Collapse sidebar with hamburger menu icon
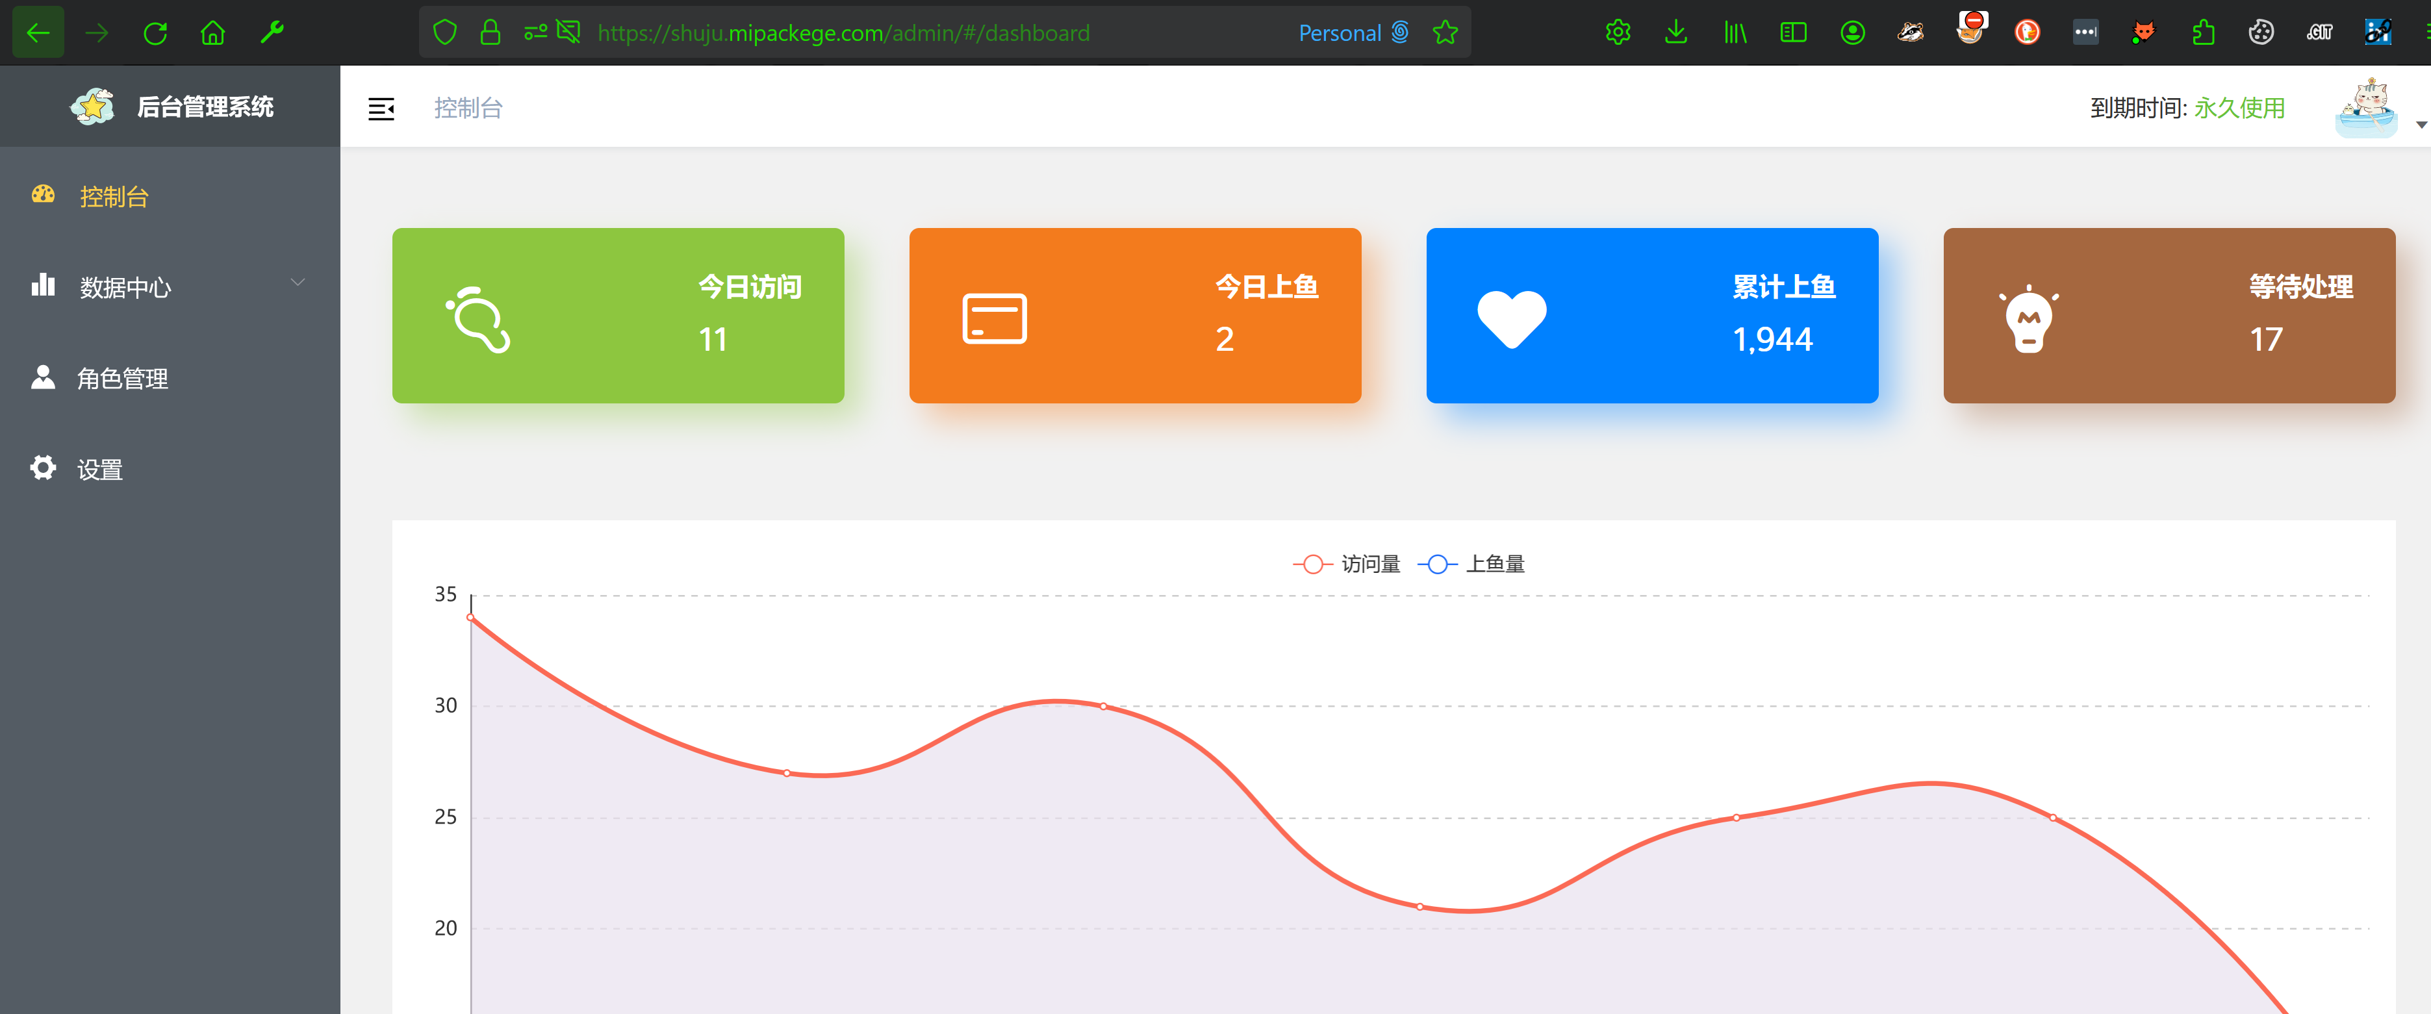The image size is (2431, 1014). [x=380, y=108]
